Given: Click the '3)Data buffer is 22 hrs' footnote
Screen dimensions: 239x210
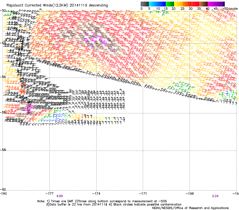Looking at the screenshot, I should (x=77, y=205).
